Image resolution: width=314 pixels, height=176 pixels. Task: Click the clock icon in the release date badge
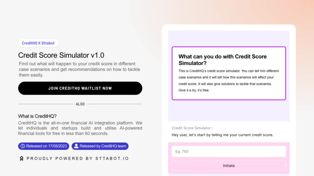click(x=23, y=146)
